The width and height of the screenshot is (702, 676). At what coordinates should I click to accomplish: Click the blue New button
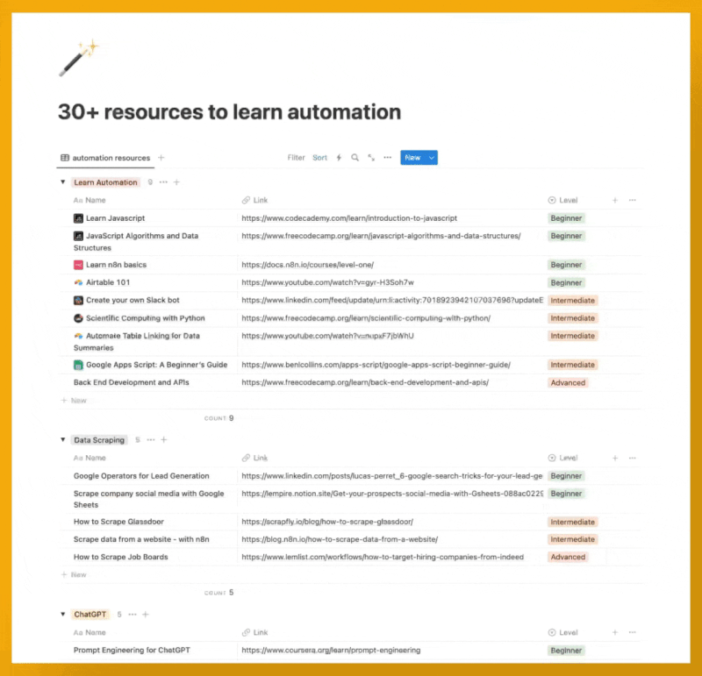(412, 158)
